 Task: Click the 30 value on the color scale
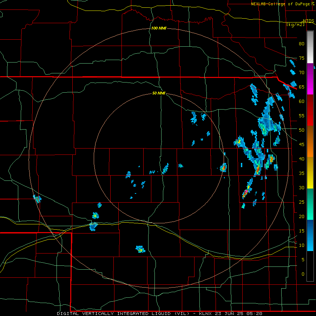point(302,187)
